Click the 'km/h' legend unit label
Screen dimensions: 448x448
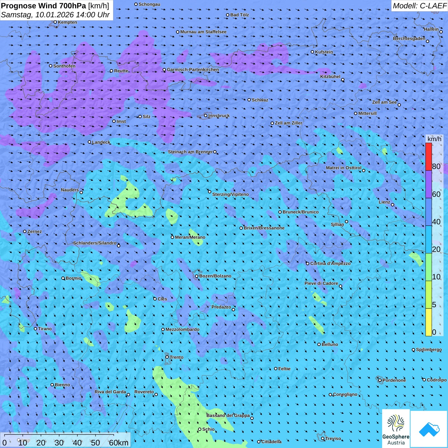click(x=434, y=139)
